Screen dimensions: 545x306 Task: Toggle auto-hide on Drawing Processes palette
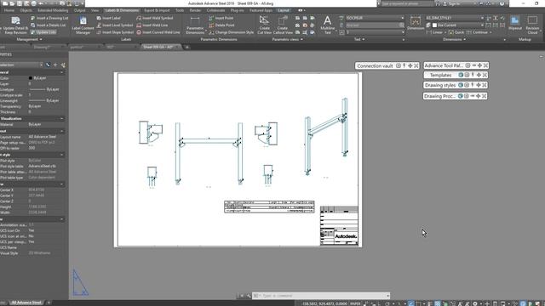click(473, 96)
